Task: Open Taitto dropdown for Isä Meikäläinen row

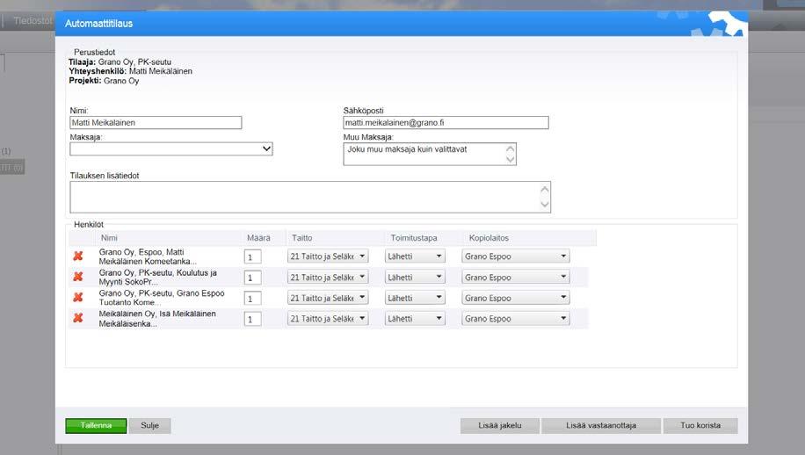Action: pos(328,319)
